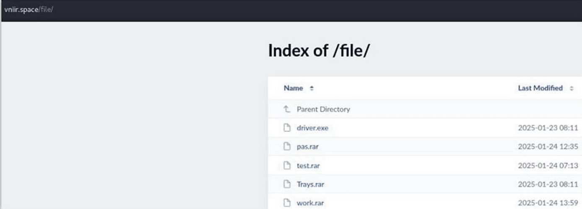Click the file icon beside pas.rar
Screen dimensions: 582x209
pyautogui.click(x=287, y=147)
